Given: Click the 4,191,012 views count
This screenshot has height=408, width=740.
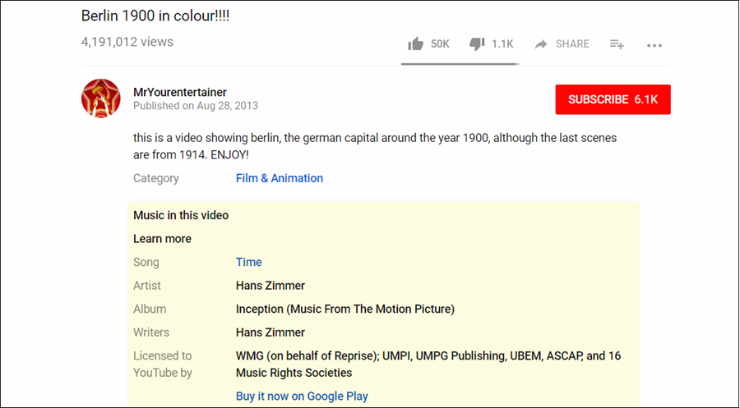Looking at the screenshot, I should tap(127, 42).
